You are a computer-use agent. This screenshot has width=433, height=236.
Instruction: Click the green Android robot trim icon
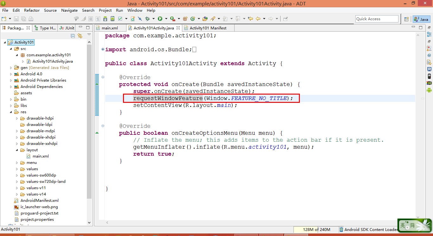pyautogui.click(x=429, y=90)
